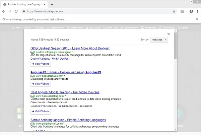Click the www.nativescripting.com URL

50,96
